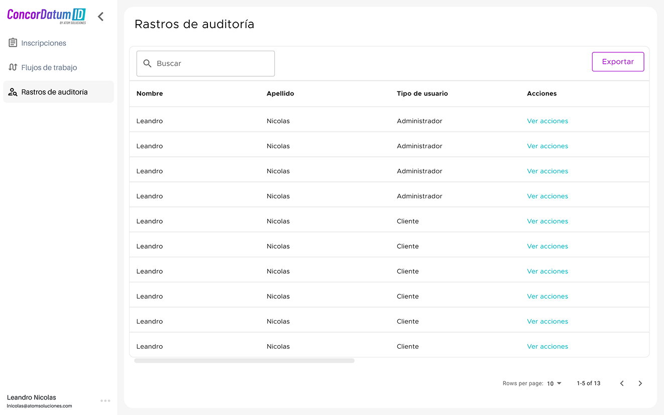664x415 pixels.
Task: Click Ver acciones in the first row
Action: pyautogui.click(x=547, y=121)
